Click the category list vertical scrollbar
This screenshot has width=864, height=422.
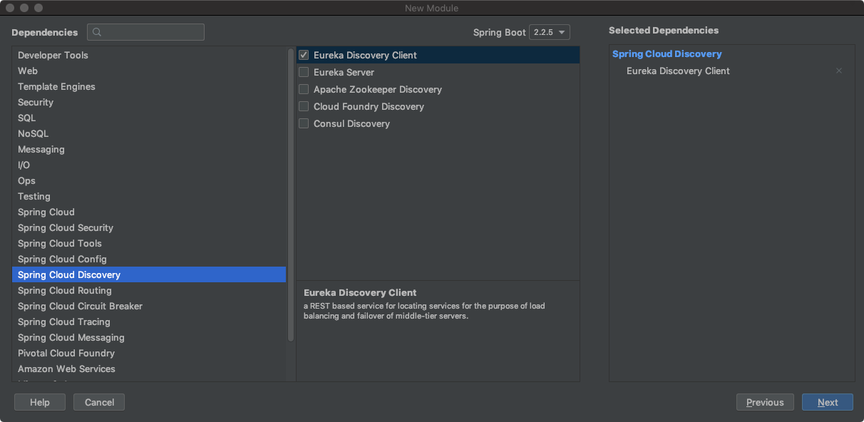click(x=291, y=192)
